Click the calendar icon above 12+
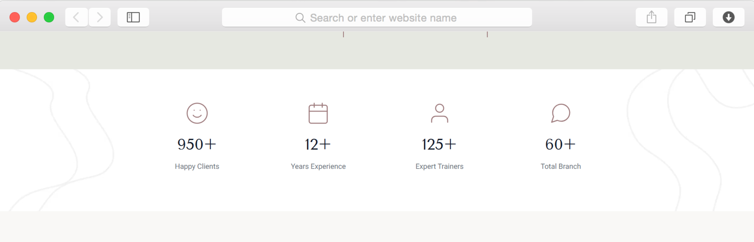754x242 pixels. click(318, 113)
